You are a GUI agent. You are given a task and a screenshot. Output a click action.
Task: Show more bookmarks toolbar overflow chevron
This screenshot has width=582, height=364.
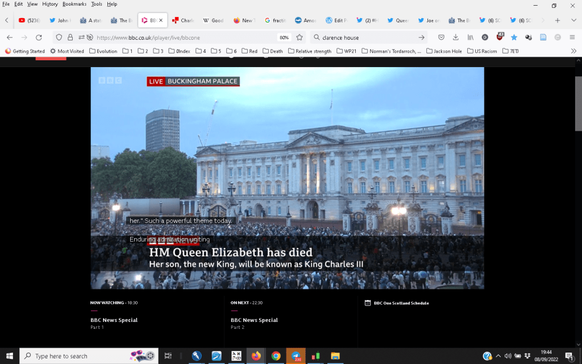[x=573, y=51]
